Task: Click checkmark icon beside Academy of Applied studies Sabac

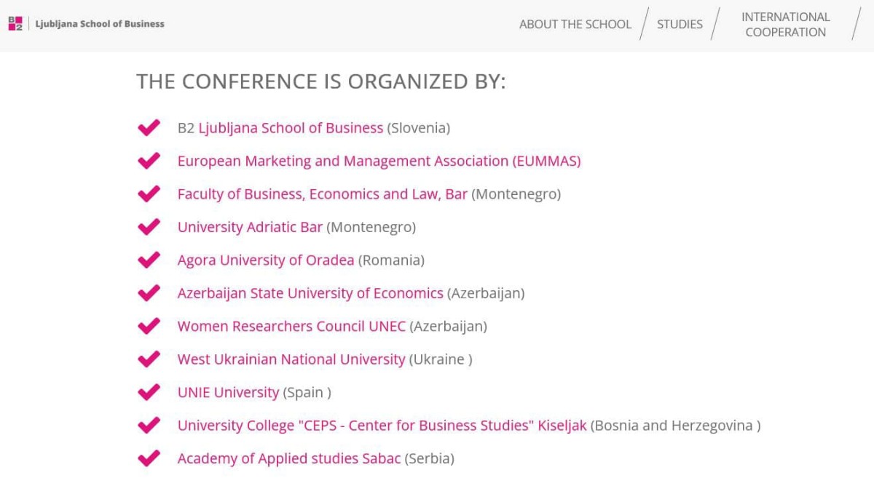Action: (x=149, y=458)
